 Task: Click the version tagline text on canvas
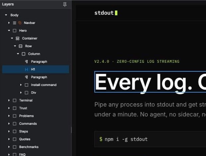[137, 61]
